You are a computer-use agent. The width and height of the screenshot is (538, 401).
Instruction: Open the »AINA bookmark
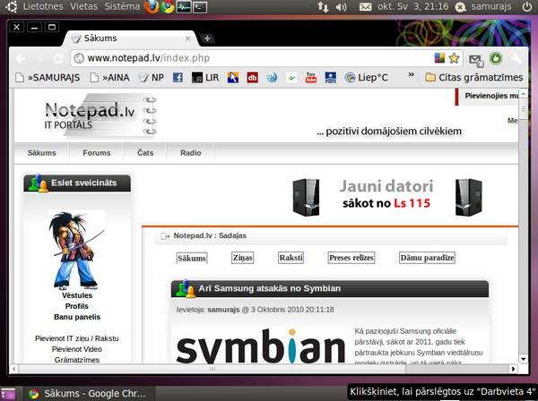tap(109, 78)
